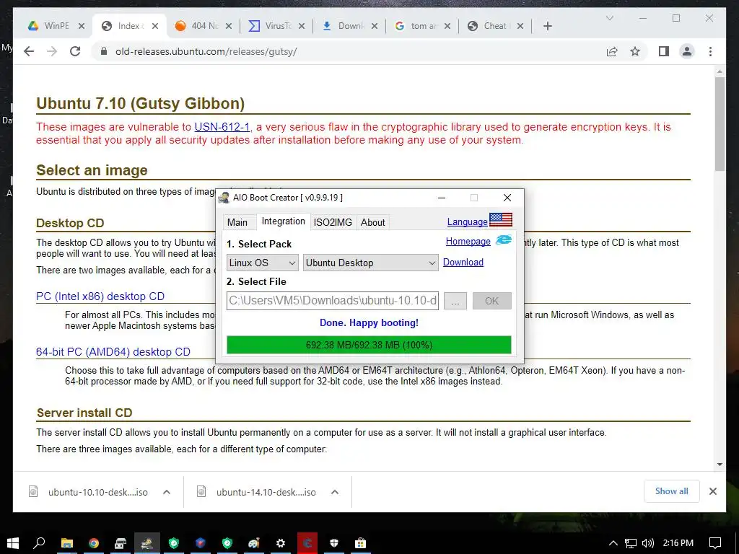
Task: Switch to the 404 Not Found browser tab
Action: click(204, 26)
